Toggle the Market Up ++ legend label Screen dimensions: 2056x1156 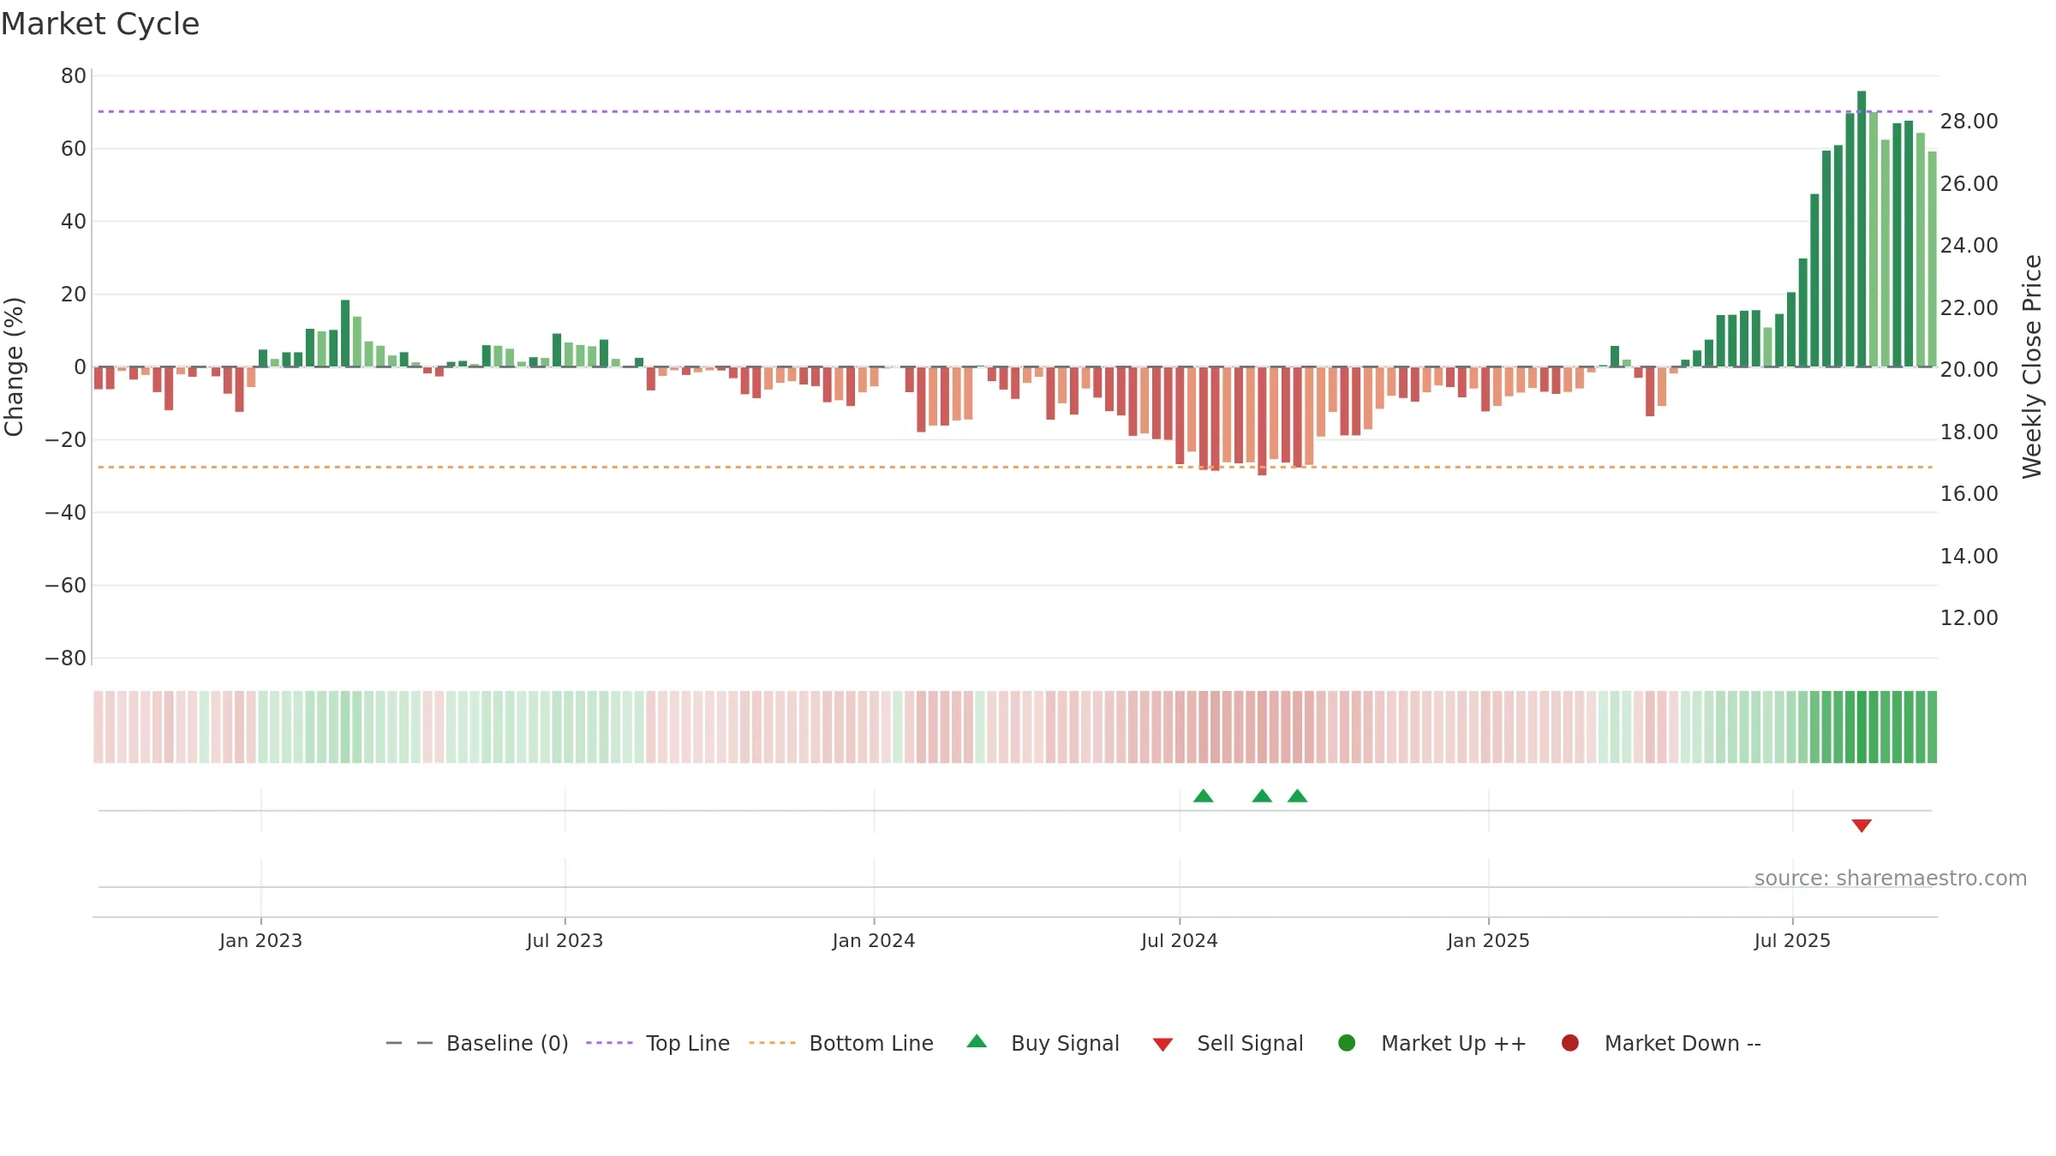(1454, 1043)
